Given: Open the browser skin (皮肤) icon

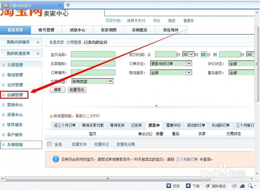Looking at the screenshot, I should click(168, 186).
